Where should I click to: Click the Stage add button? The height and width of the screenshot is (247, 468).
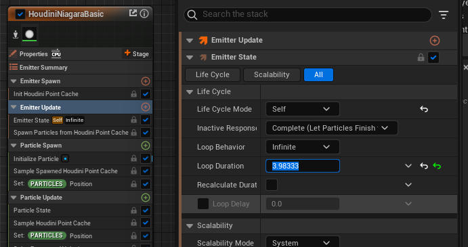tap(137, 53)
